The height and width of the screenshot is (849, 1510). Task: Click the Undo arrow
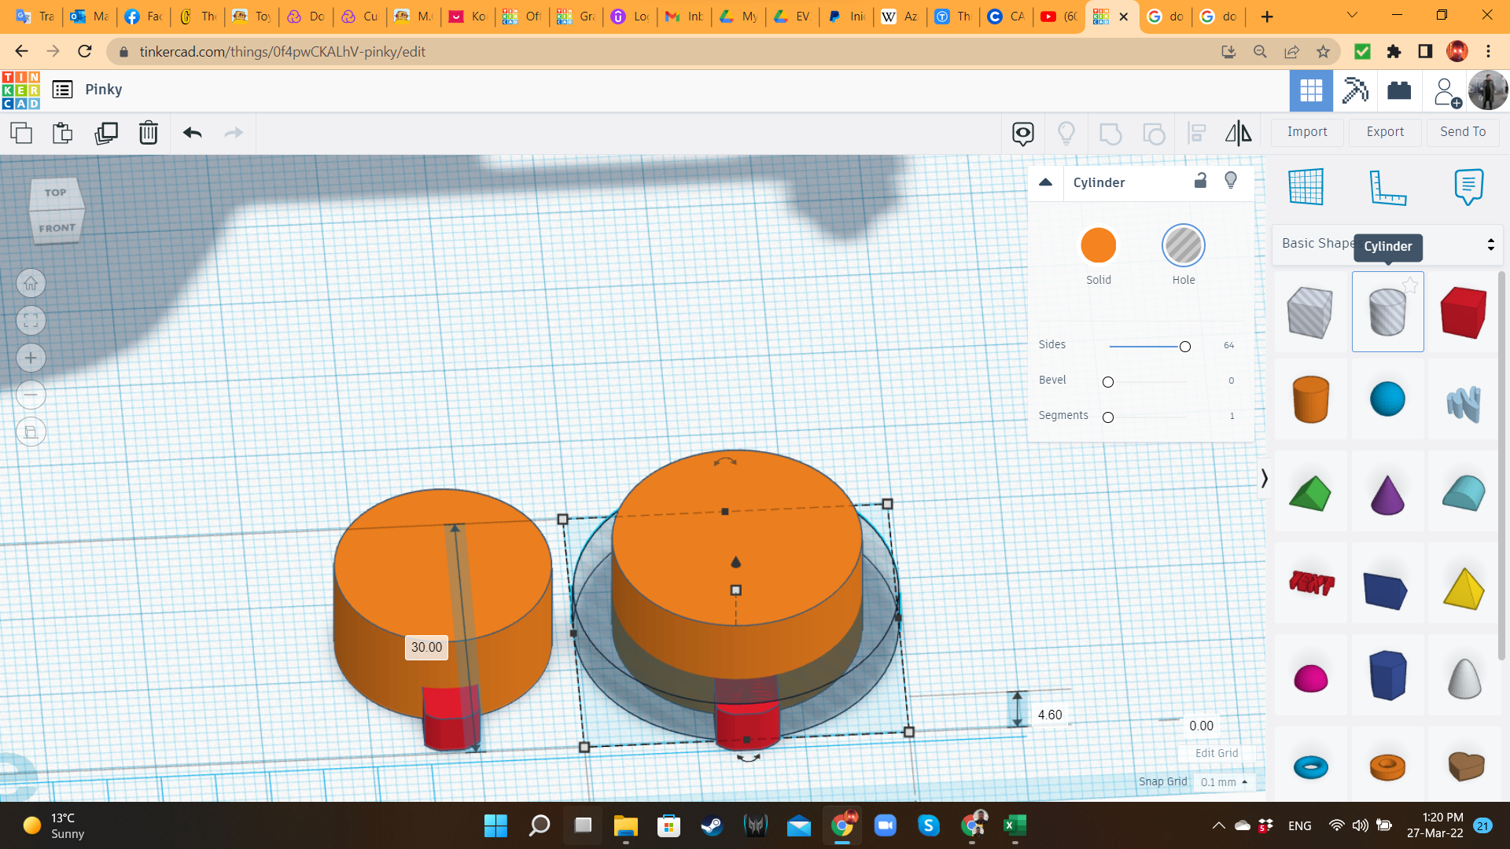click(x=193, y=133)
